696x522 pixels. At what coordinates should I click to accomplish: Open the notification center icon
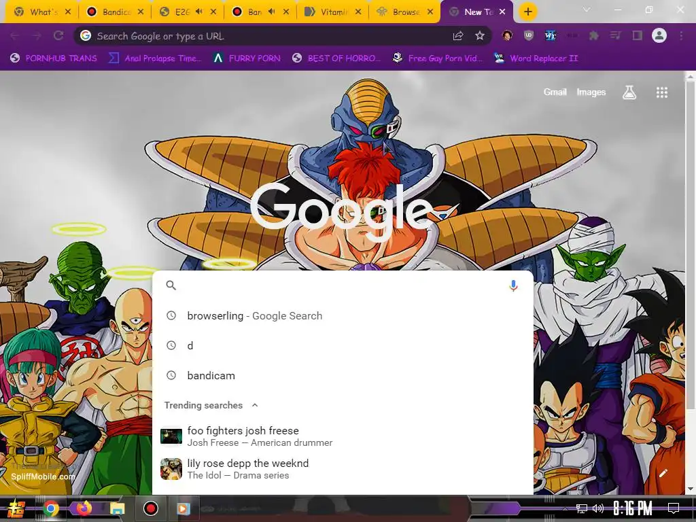[x=674, y=508]
